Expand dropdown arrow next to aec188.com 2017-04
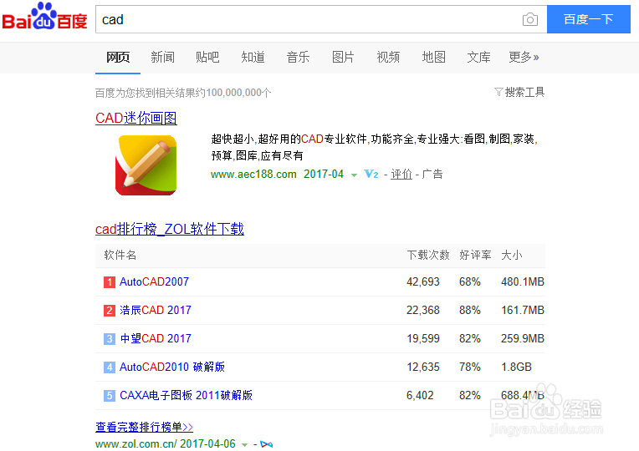This screenshot has height=451, width=639. [354, 175]
